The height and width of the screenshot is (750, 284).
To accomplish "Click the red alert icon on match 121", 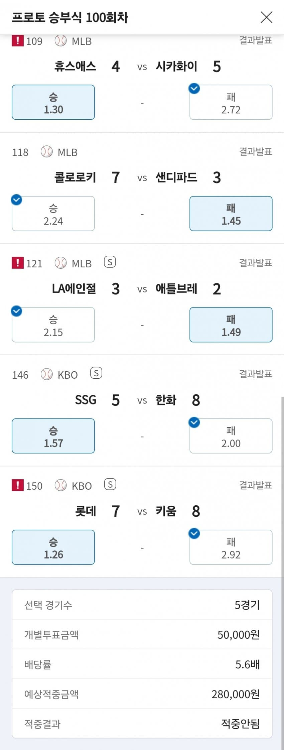I will (17, 263).
